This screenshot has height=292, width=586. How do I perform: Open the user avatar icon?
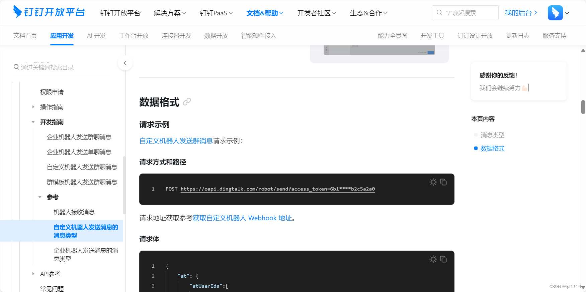[x=555, y=13]
